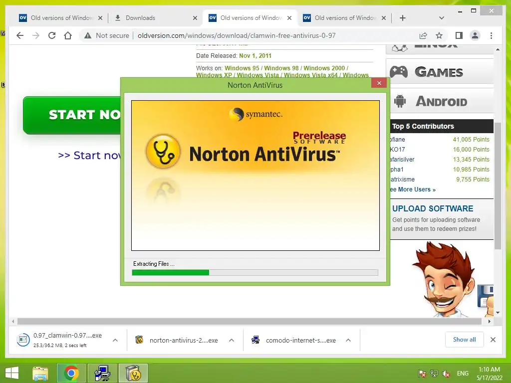Open the Chrome three-dot menu
Screen dimensions: 511x383
point(491,35)
